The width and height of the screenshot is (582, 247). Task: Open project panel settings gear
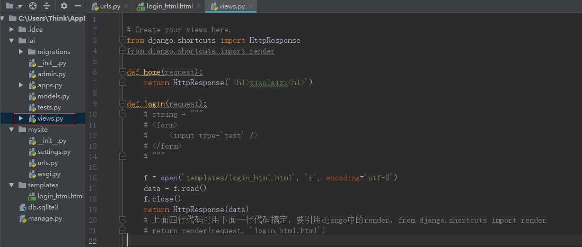pos(64,6)
